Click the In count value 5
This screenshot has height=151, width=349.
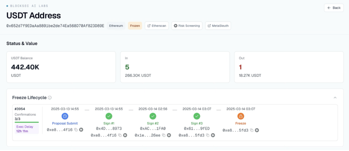point(127,67)
